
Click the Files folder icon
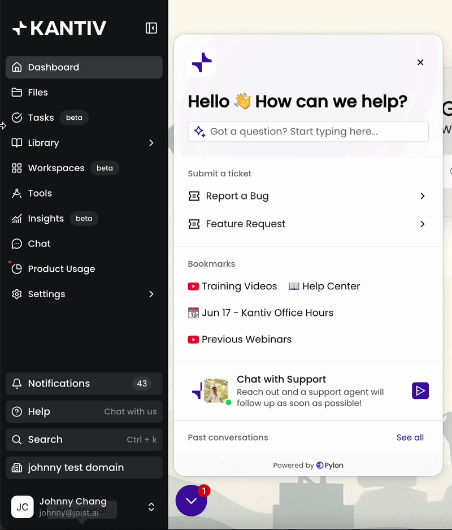17,92
